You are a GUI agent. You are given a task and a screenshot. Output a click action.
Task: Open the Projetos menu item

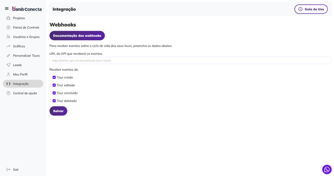click(x=23, y=18)
